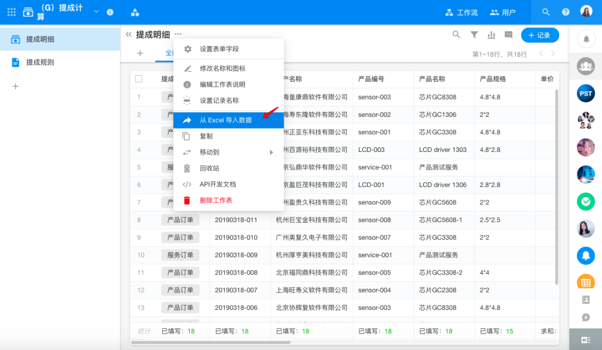Choose 设置表单字段 menu item

tap(229, 49)
